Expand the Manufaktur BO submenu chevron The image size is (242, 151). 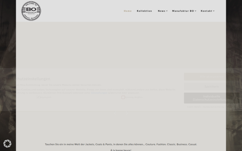(x=195, y=11)
